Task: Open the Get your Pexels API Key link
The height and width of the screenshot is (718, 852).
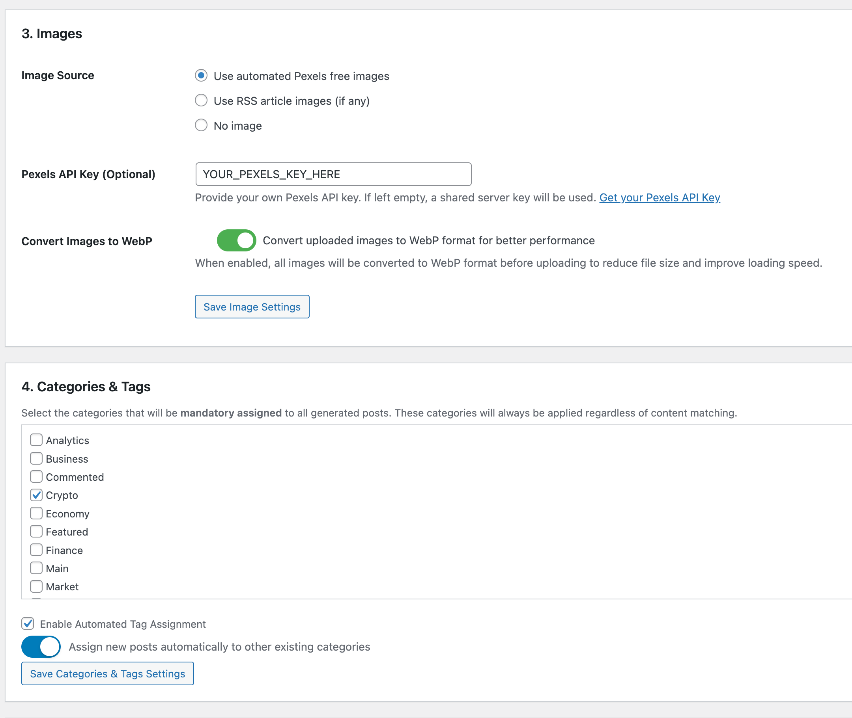Action: [659, 198]
